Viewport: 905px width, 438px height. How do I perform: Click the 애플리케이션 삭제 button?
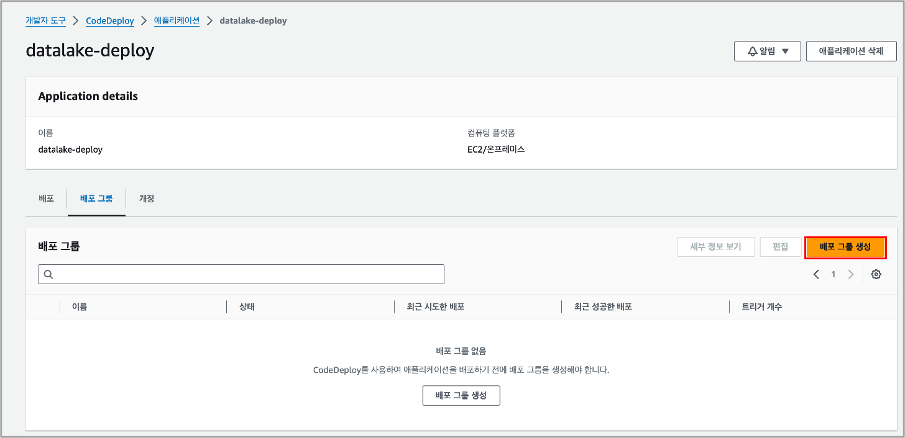point(851,51)
